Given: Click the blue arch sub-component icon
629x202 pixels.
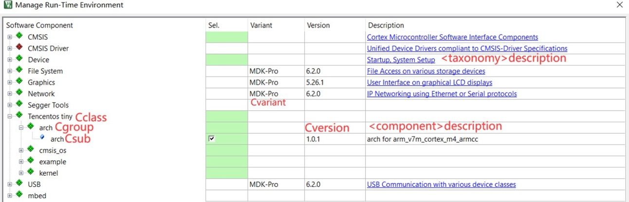Looking at the screenshot, I should pyautogui.click(x=42, y=138).
